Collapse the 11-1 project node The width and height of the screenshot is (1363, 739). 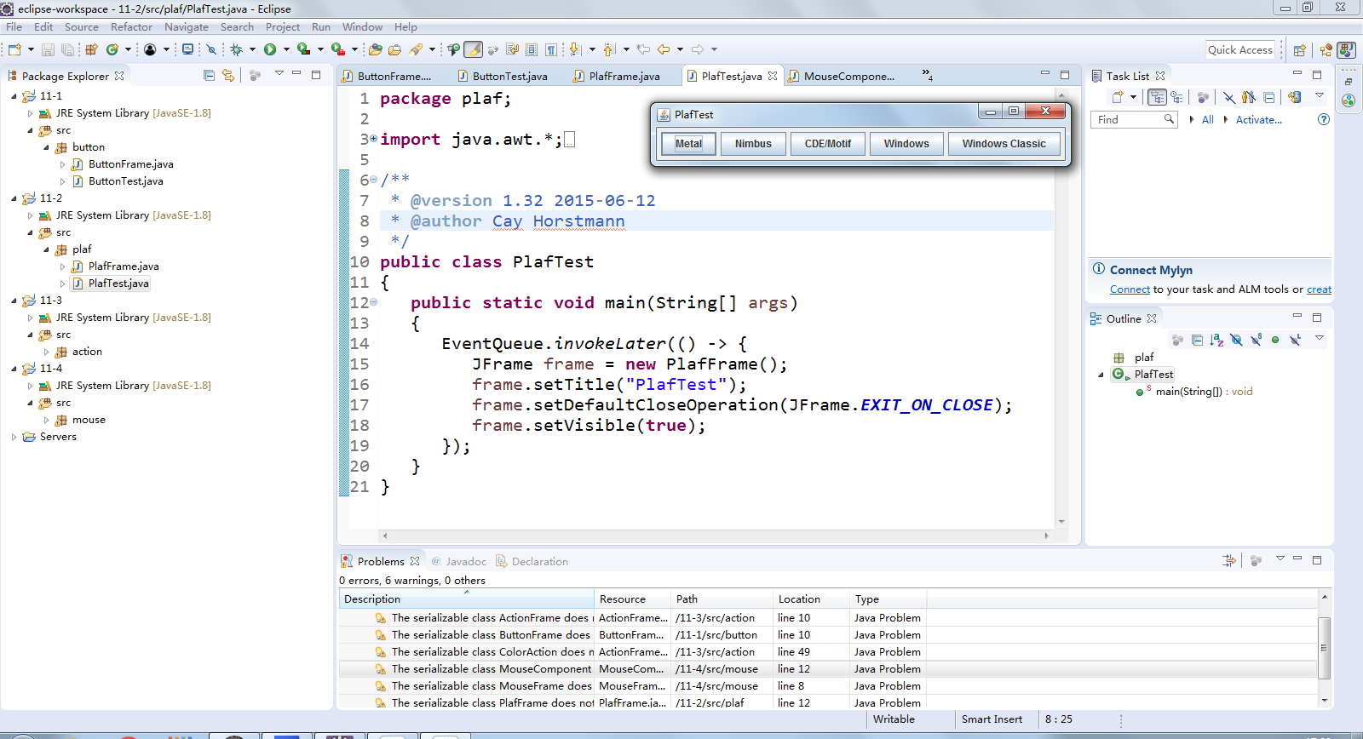[x=14, y=96]
